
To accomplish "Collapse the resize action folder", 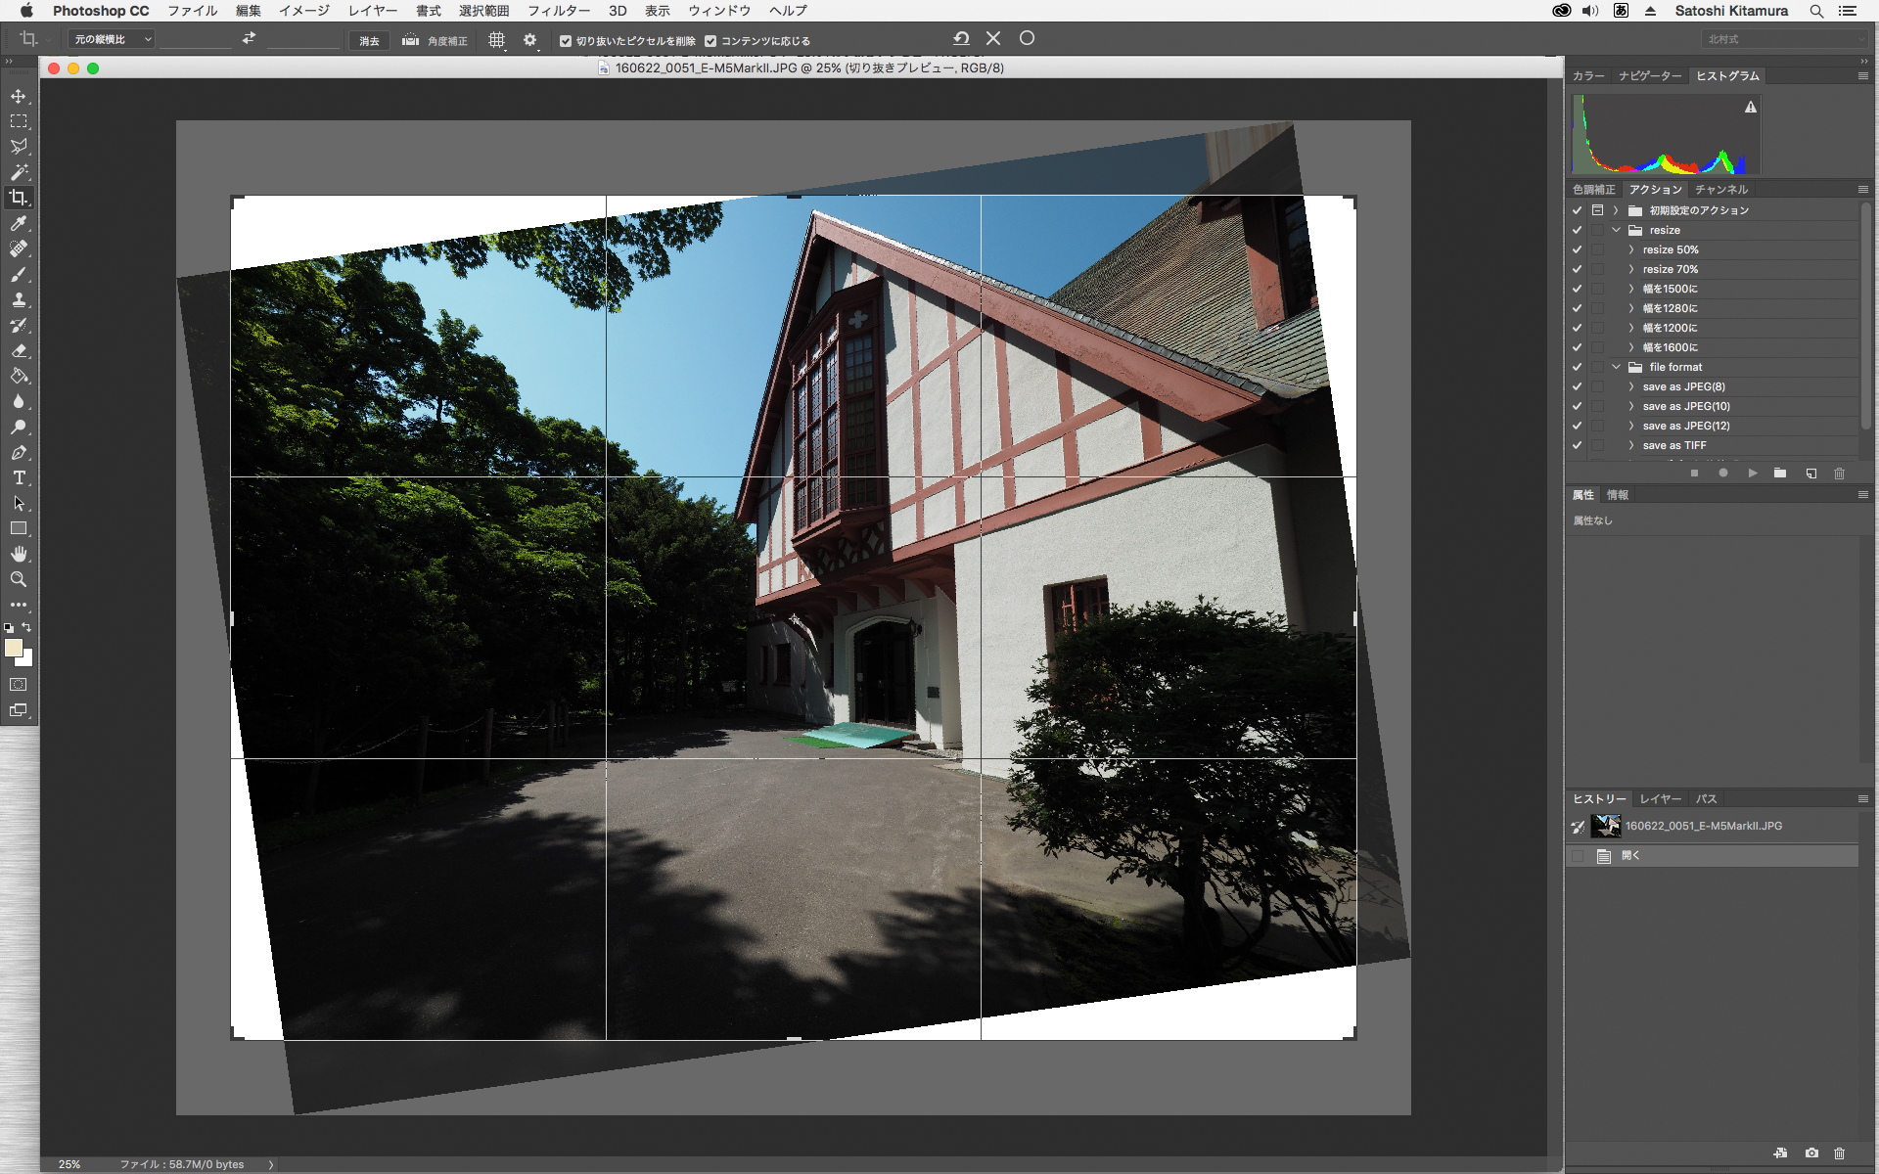I will point(1617,230).
